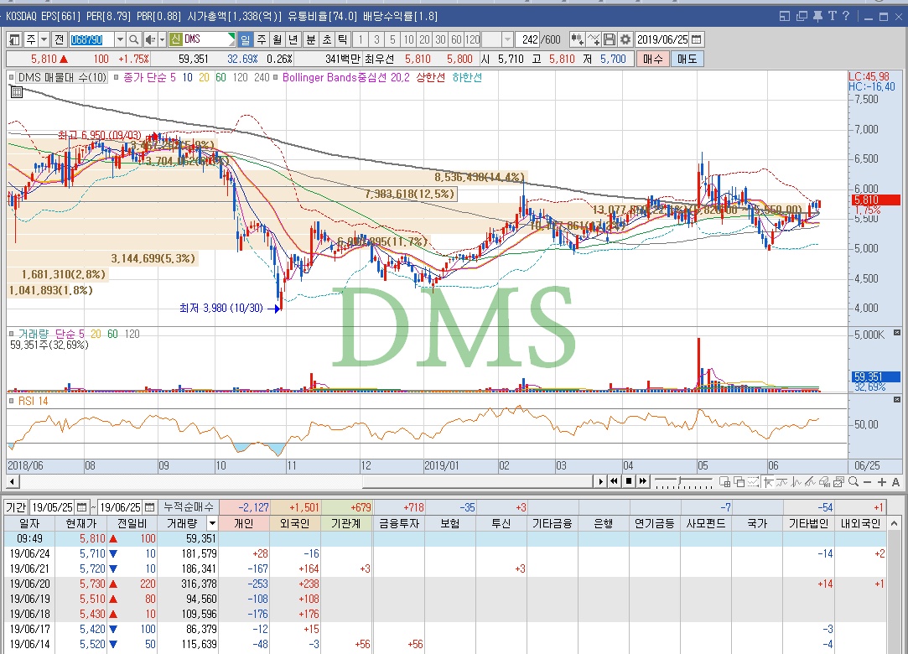
Task: Click the plus zoom-in icon below chart
Action: 882,482
